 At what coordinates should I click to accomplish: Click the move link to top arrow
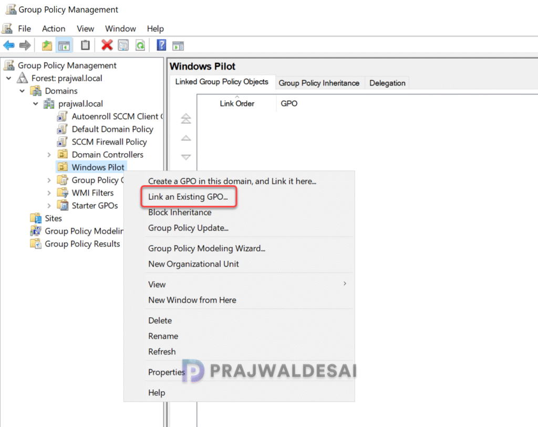pos(186,119)
